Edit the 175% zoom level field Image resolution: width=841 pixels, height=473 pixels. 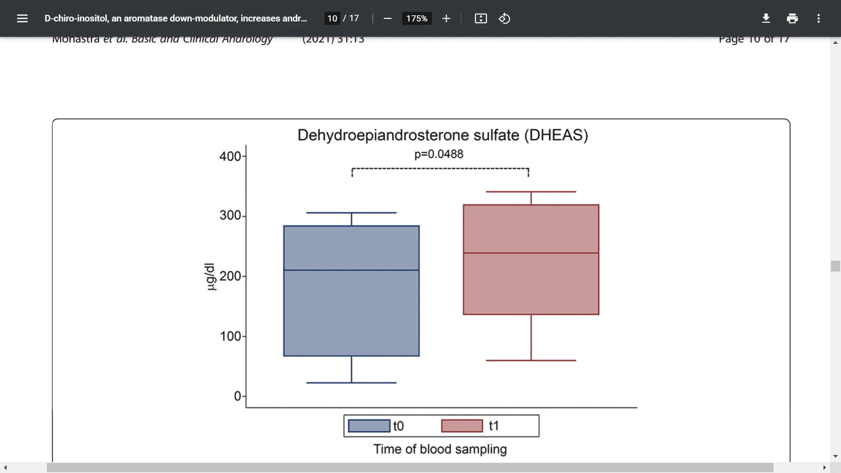click(x=417, y=18)
